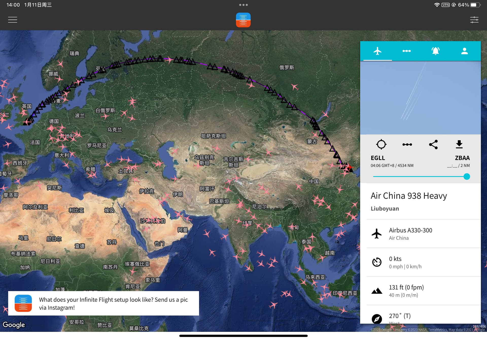Open the map filter settings icon
The image size is (487, 340).
pyautogui.click(x=474, y=20)
